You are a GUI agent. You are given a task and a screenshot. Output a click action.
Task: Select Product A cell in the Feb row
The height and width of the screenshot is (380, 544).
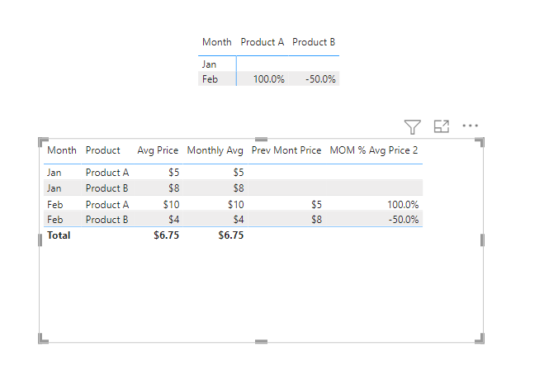(107, 205)
